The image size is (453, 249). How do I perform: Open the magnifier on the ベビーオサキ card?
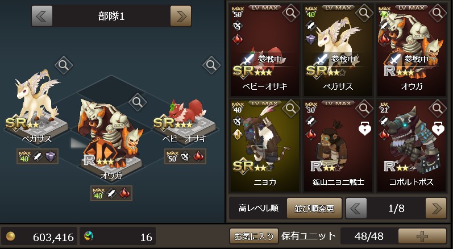pos(290,13)
